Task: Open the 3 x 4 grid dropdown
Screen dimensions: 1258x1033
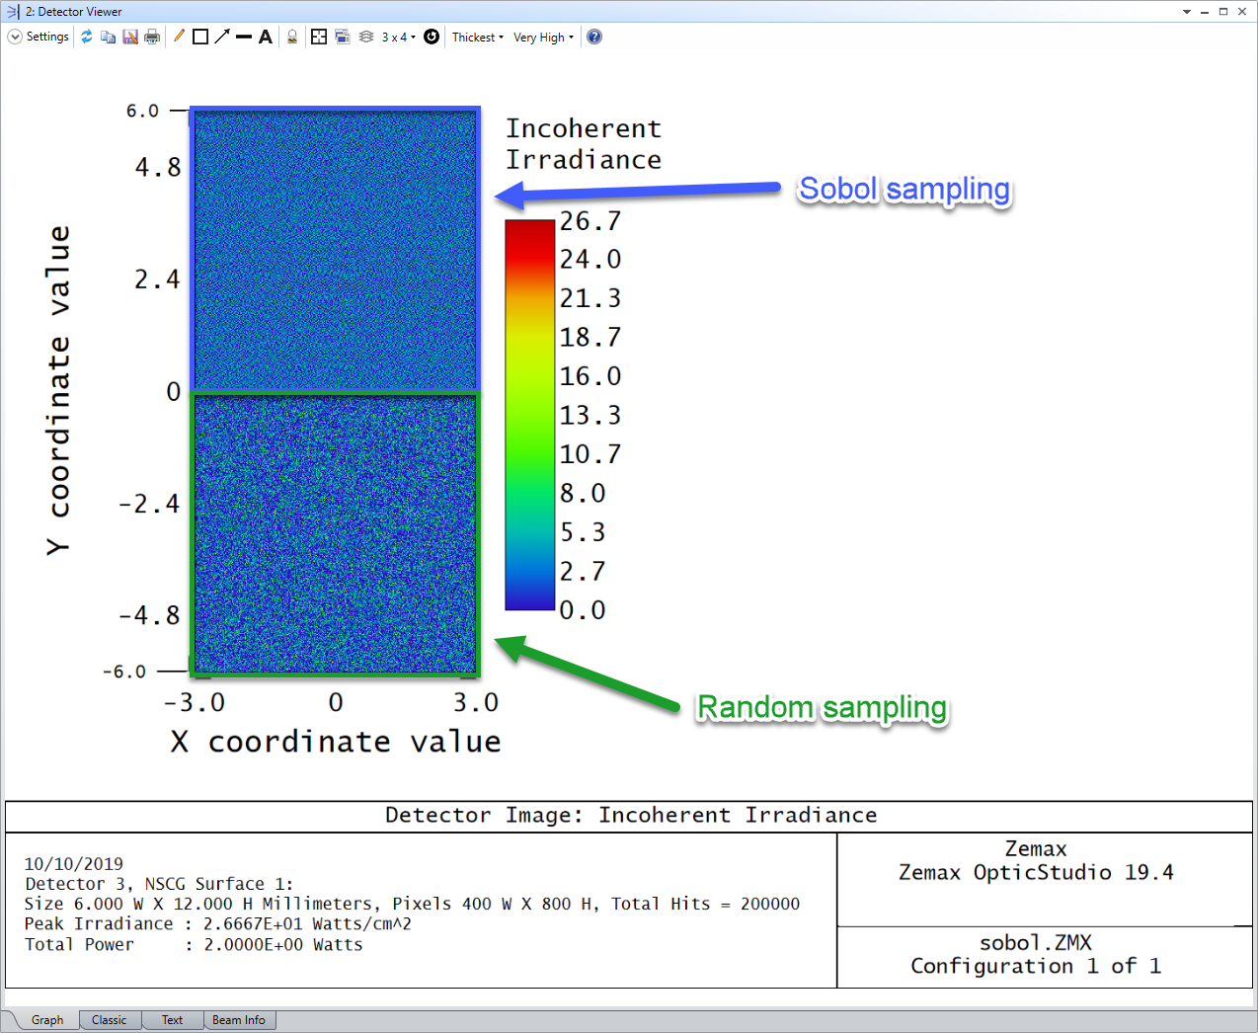Action: tap(399, 37)
